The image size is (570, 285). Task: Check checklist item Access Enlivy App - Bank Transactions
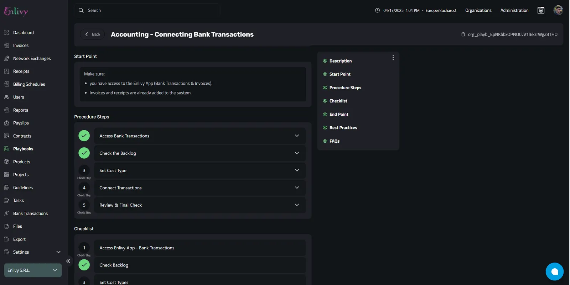coord(84,248)
